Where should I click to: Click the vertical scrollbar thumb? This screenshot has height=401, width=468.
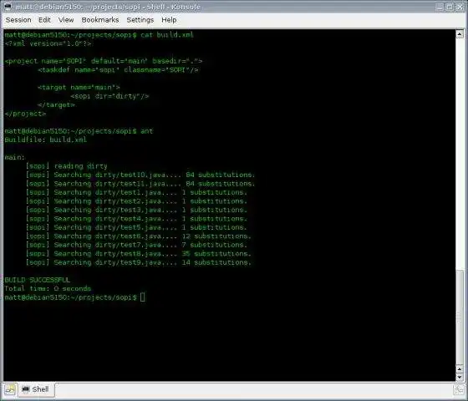tap(460, 317)
